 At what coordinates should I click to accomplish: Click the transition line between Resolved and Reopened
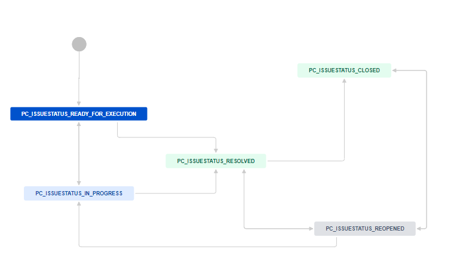click(x=244, y=203)
